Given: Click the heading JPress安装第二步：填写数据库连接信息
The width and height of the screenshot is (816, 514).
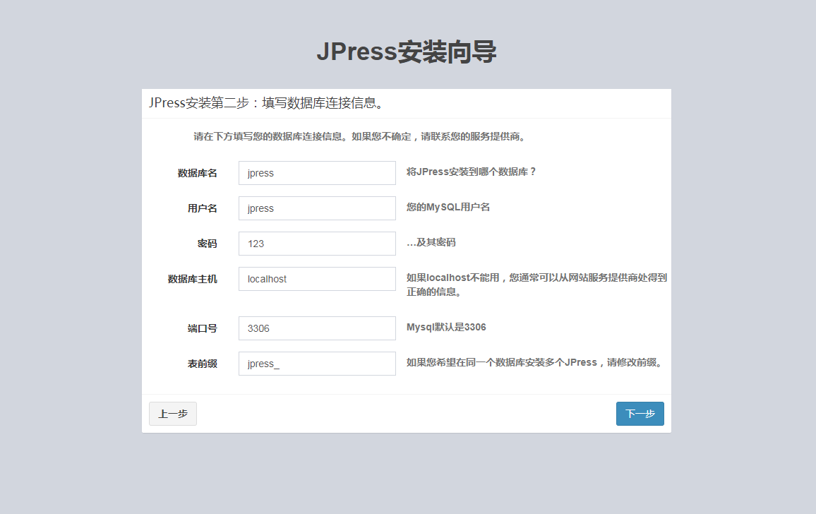Looking at the screenshot, I should coord(267,103).
